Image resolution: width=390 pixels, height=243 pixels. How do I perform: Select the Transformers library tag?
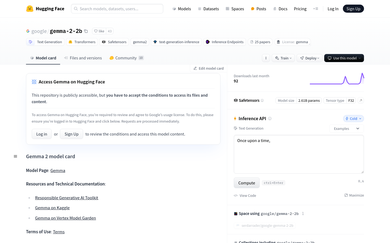tap(82, 42)
